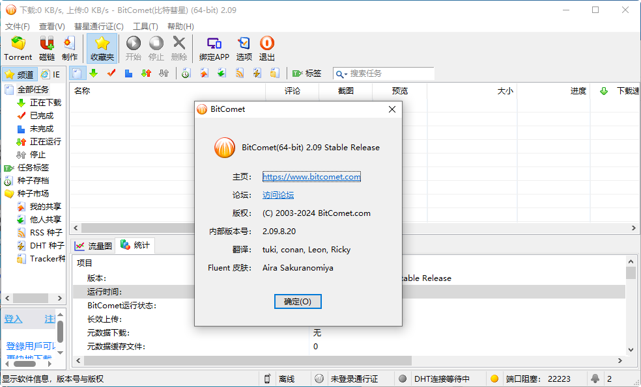This screenshot has width=641, height=387.
Task: Open the torrent maker tool (制作)
Action: click(69, 47)
